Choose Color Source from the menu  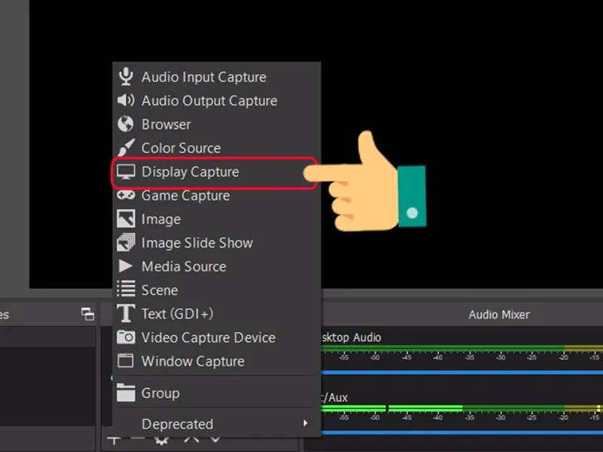181,148
